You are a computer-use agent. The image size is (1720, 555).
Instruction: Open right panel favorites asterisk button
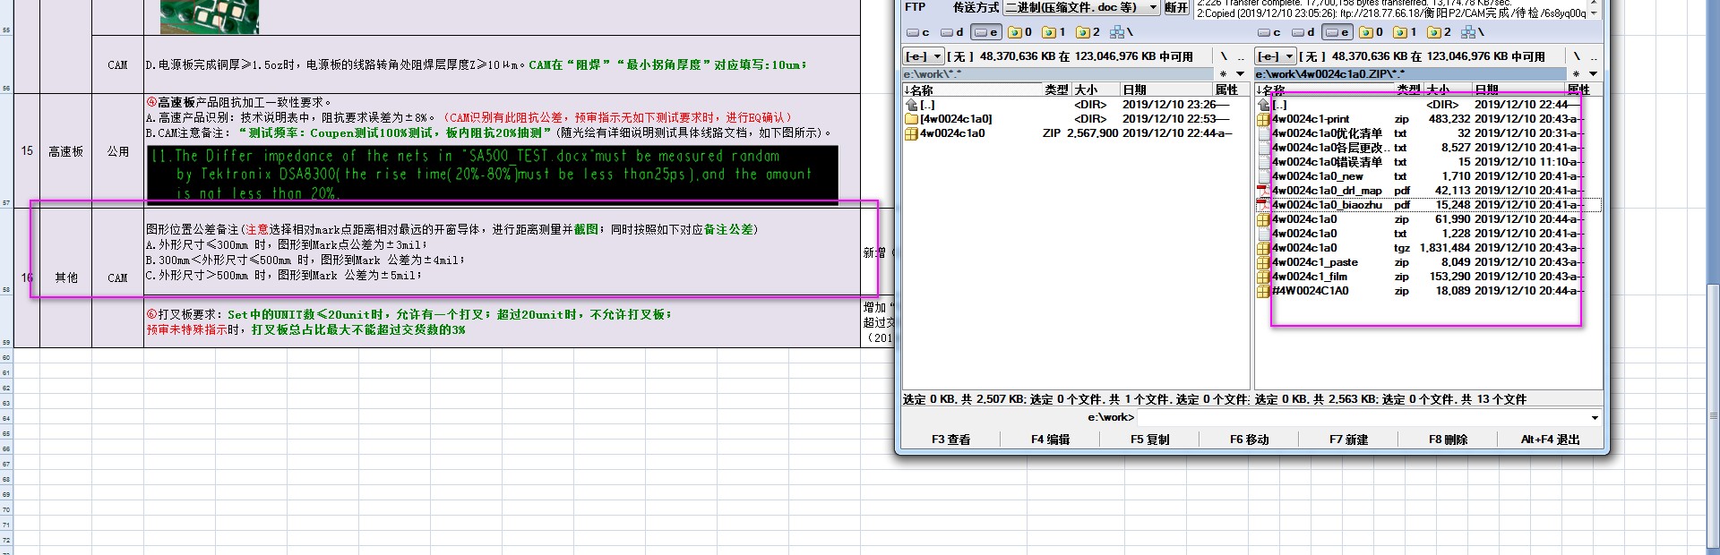click(1576, 74)
